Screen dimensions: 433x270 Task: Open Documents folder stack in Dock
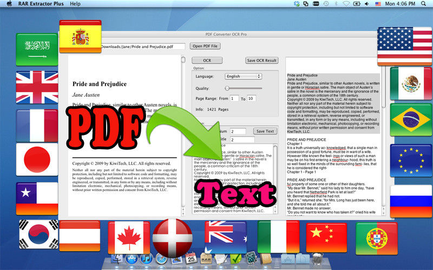click(x=303, y=259)
